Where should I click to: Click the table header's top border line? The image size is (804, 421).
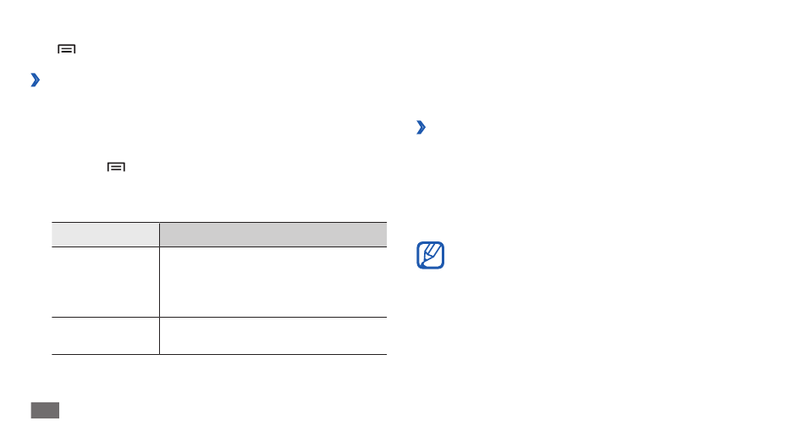[219, 222]
